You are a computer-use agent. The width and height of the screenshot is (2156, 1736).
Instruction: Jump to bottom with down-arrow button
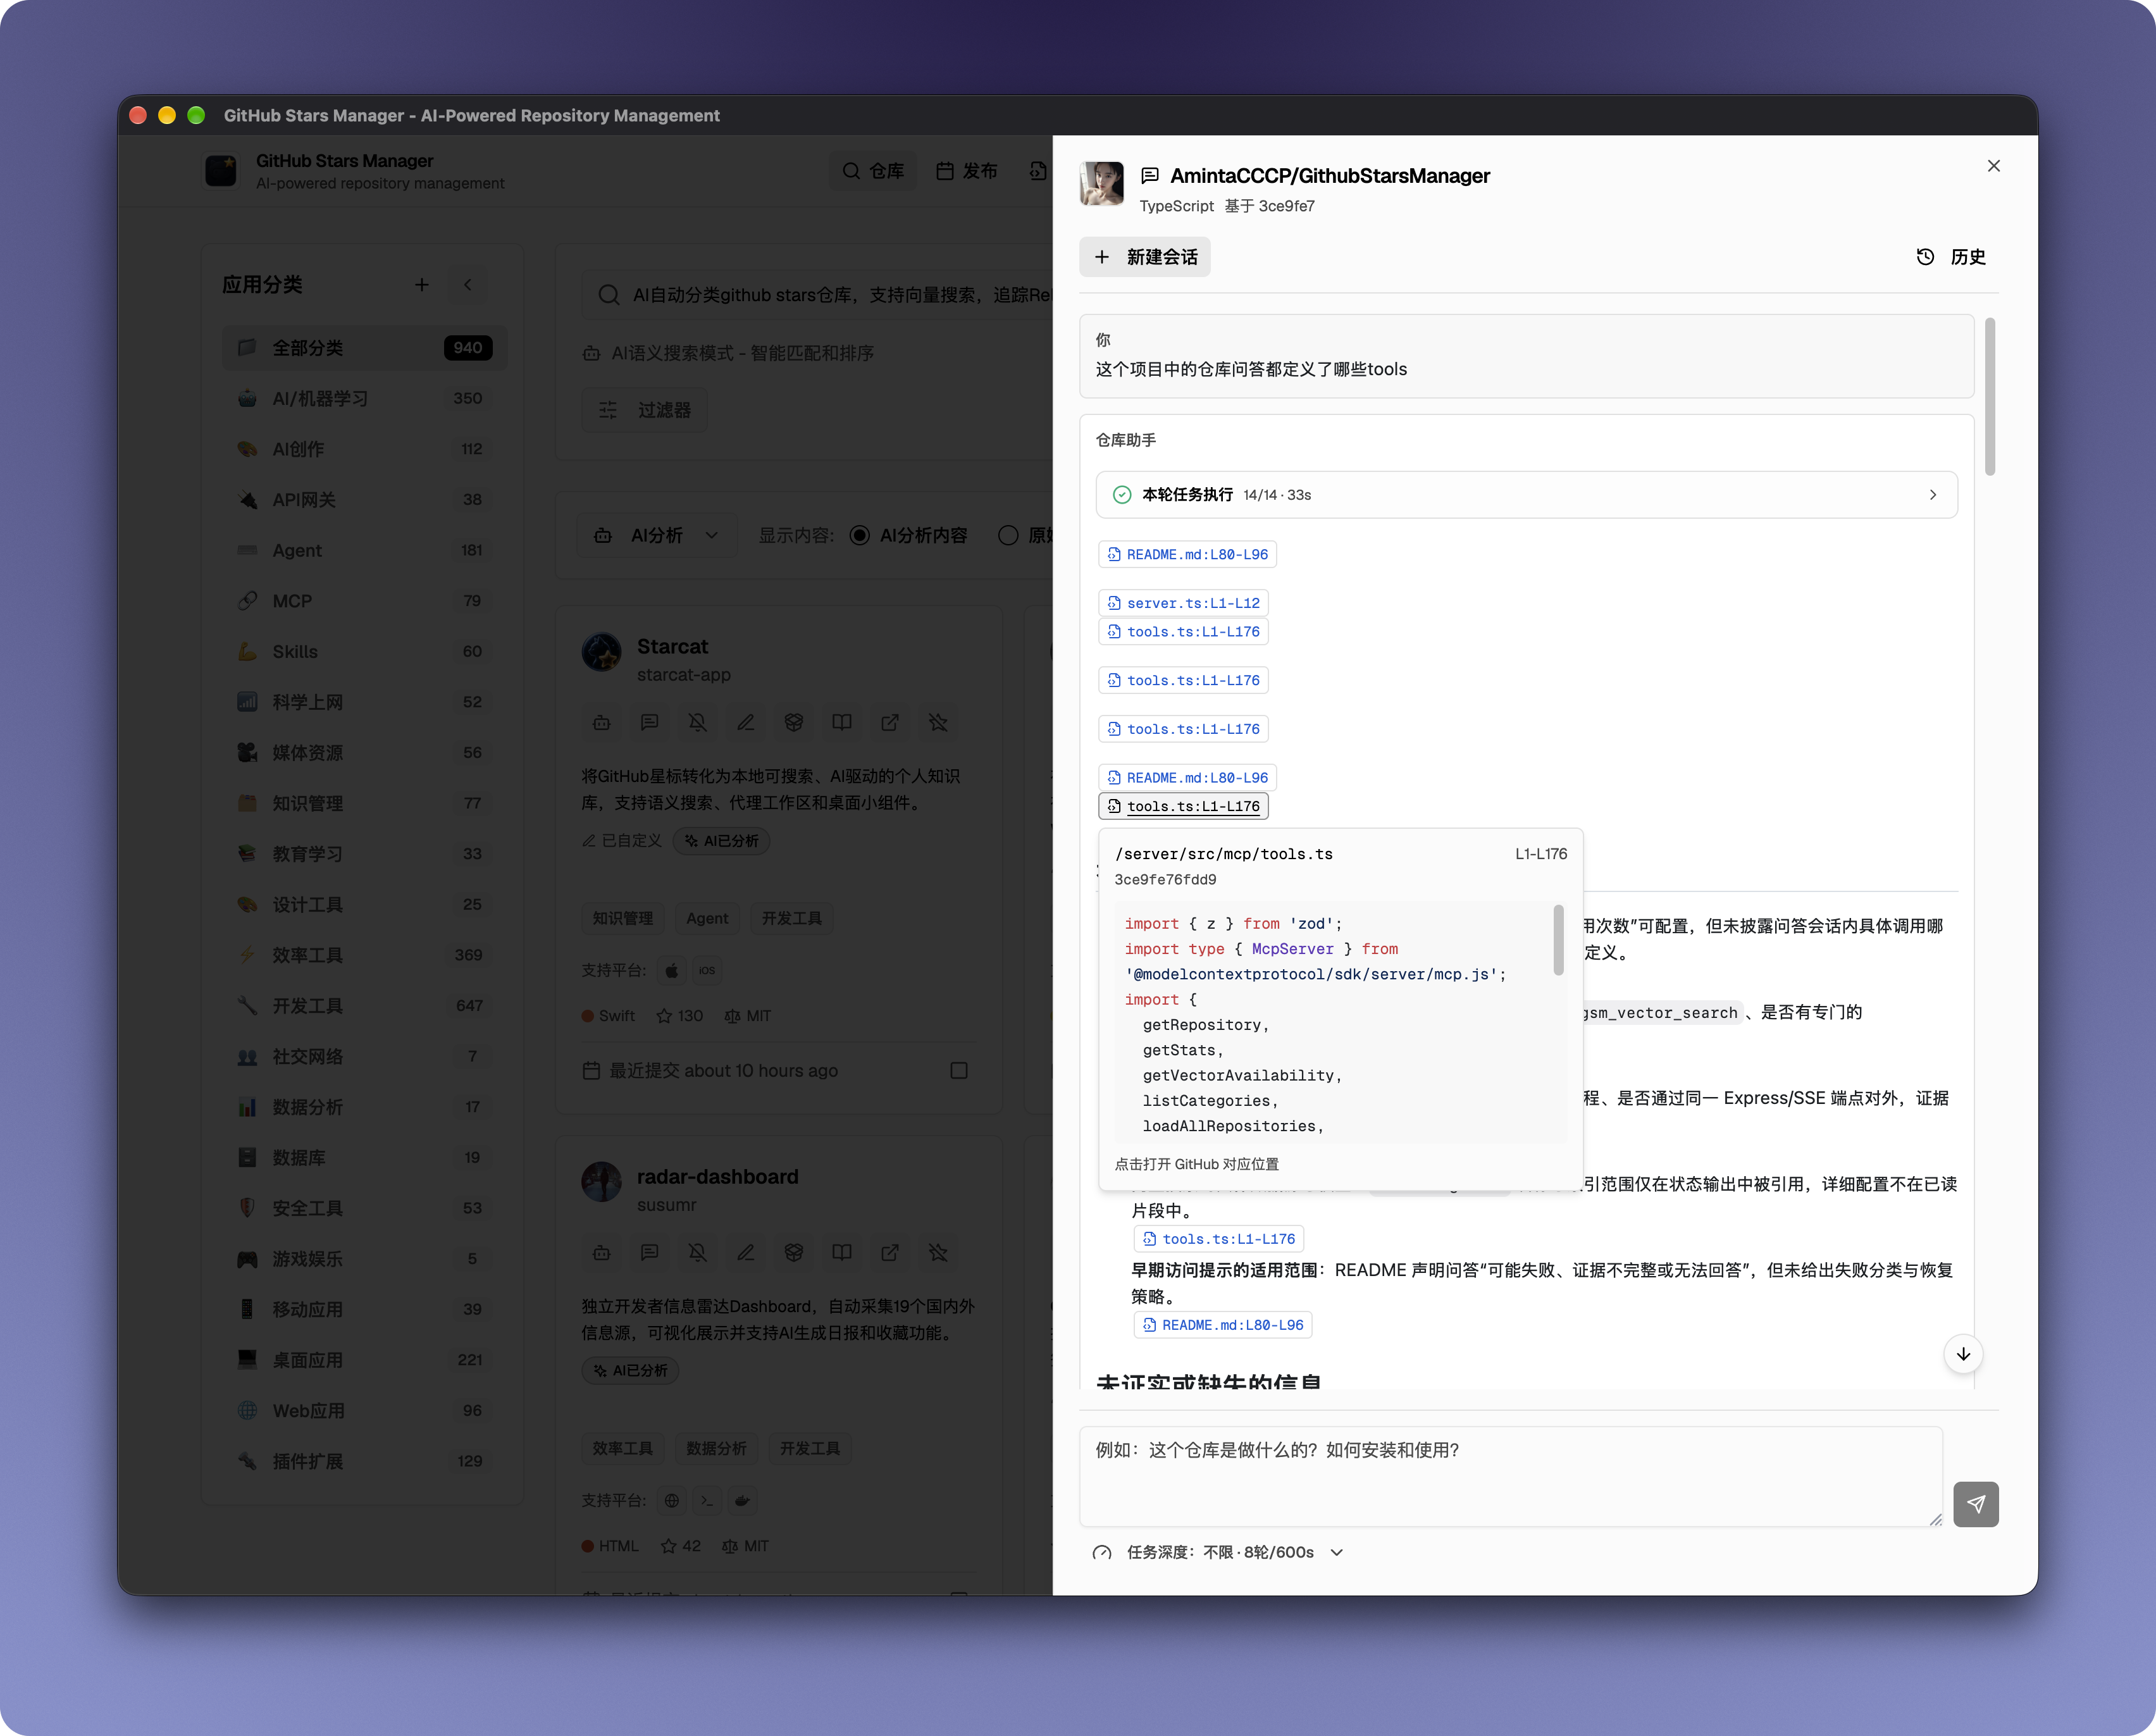click(x=1963, y=1354)
